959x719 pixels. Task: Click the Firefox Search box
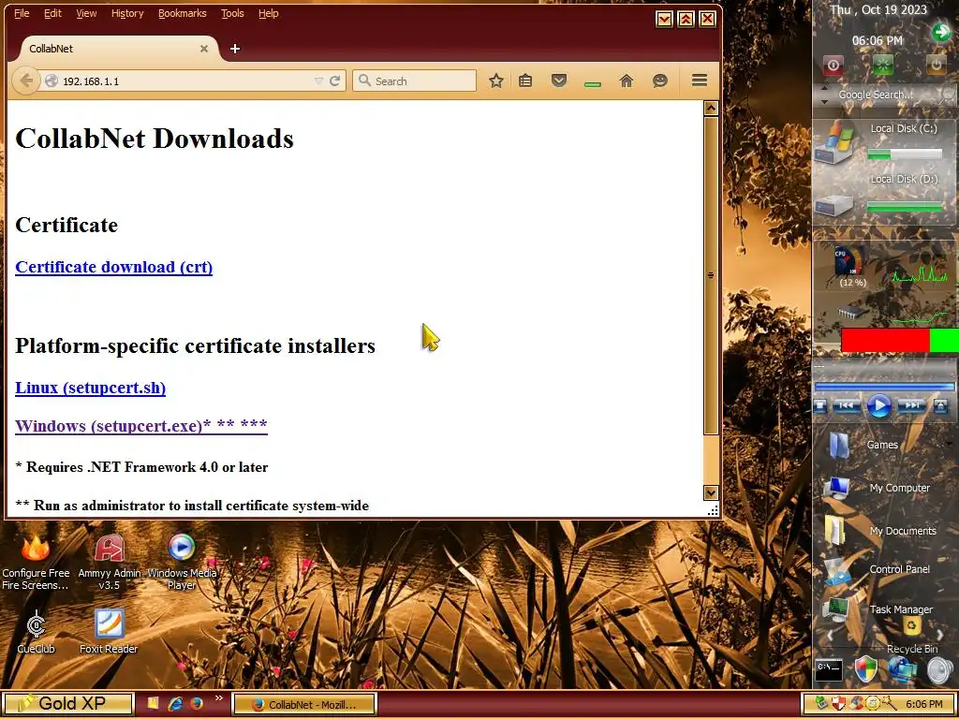tap(414, 81)
